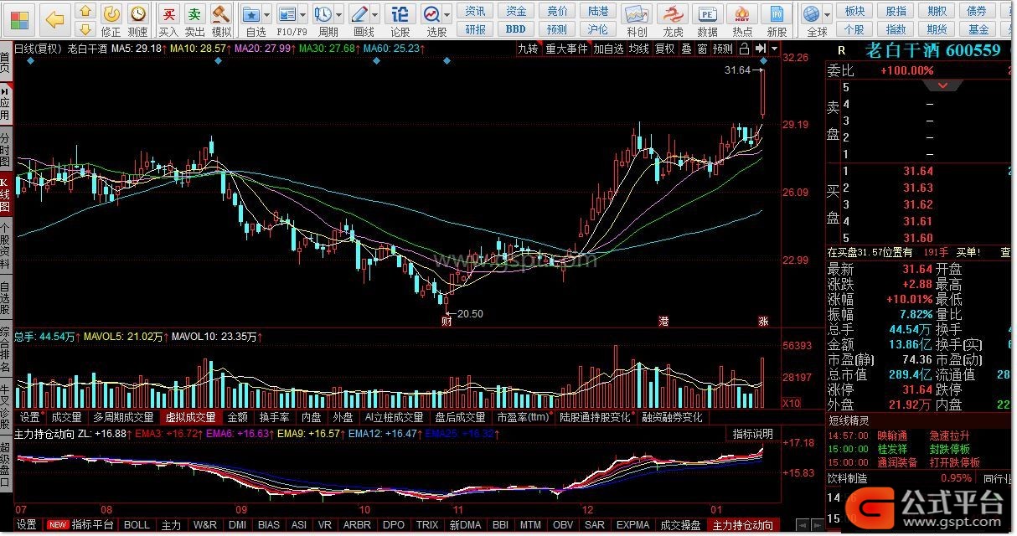The height and width of the screenshot is (536, 1017).
Task: Open the 个股资料 sidebar tab
Action: (x=6, y=245)
